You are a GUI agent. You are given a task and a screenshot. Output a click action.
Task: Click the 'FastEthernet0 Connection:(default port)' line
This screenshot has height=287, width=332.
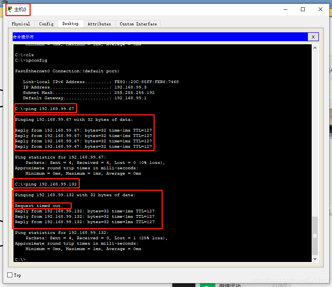[67, 71]
